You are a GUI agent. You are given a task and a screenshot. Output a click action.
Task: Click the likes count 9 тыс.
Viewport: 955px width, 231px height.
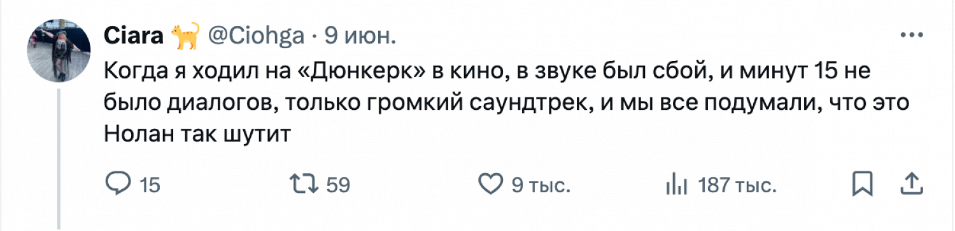(x=541, y=185)
